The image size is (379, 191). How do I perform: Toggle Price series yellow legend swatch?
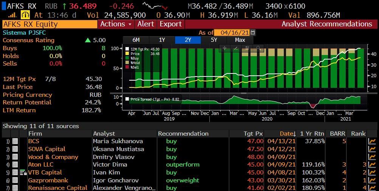point(127,54)
